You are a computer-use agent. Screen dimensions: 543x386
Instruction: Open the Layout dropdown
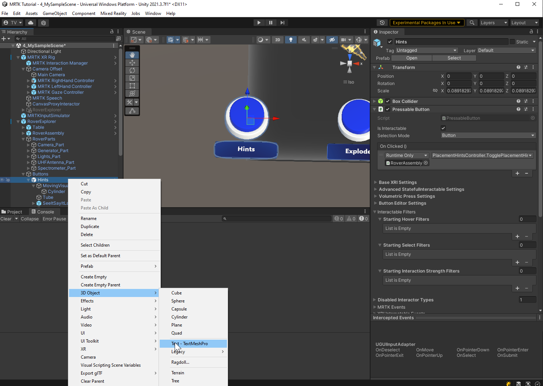pos(524,23)
